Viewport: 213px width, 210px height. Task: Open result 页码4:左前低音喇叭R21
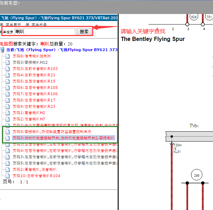[x=34, y=75]
